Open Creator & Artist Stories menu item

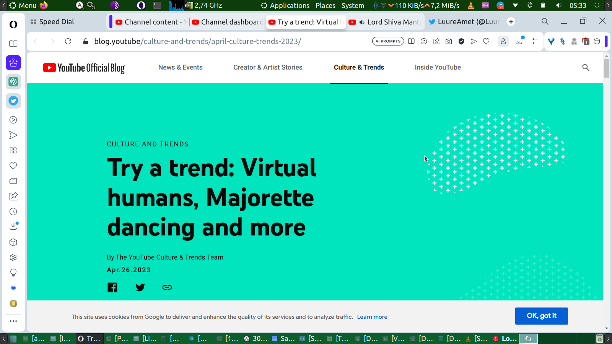(x=268, y=68)
